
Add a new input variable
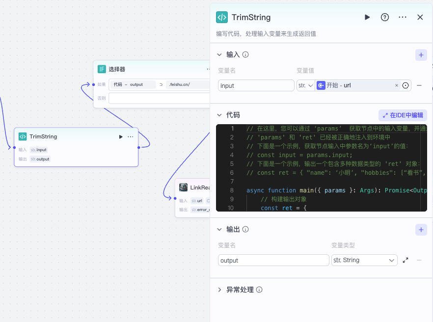(421, 55)
